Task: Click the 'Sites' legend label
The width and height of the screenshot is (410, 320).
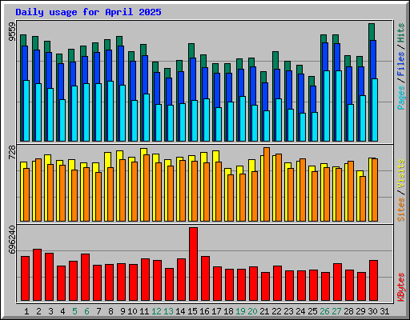Action: click(401, 210)
